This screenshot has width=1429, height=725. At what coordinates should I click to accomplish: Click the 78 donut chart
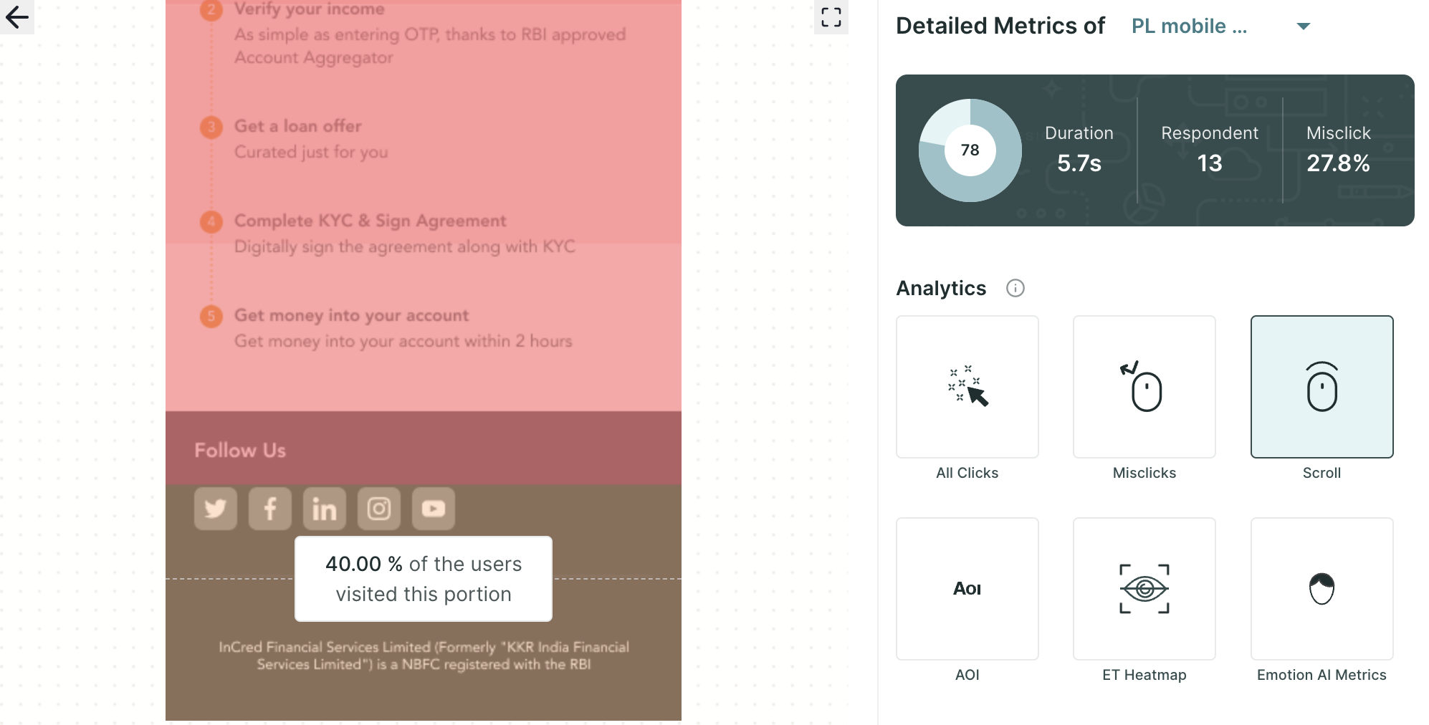[x=970, y=150]
